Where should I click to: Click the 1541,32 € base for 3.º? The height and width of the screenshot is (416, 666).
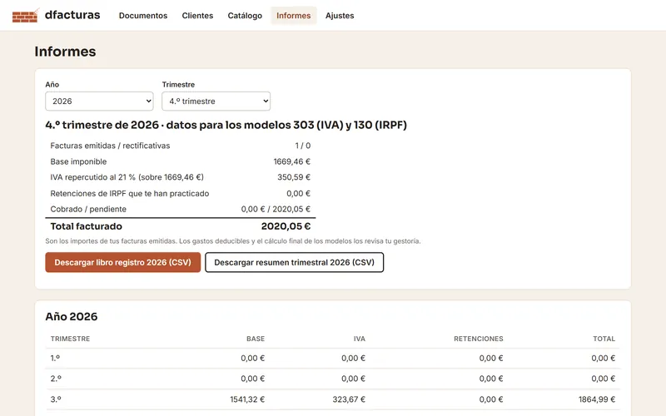pyautogui.click(x=247, y=399)
